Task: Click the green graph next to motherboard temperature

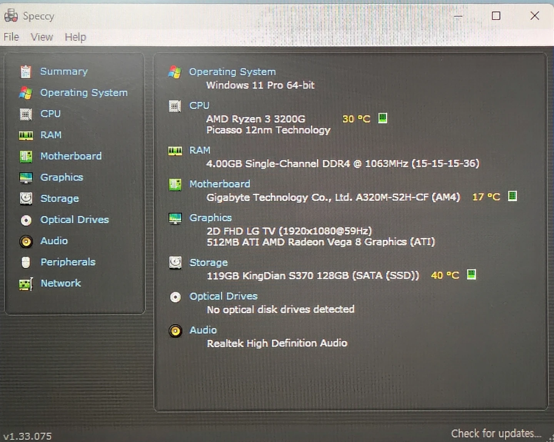Action: tap(513, 196)
